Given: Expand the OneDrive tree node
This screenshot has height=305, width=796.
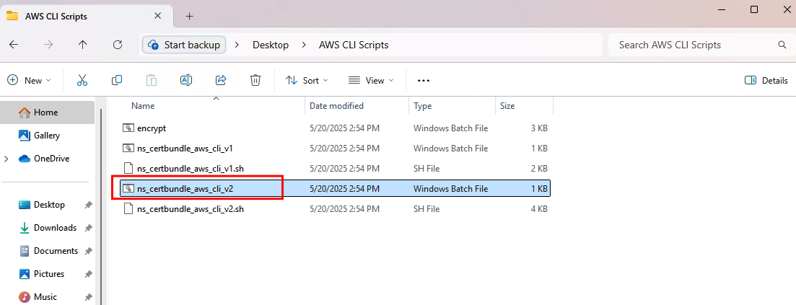Looking at the screenshot, I should (6, 159).
